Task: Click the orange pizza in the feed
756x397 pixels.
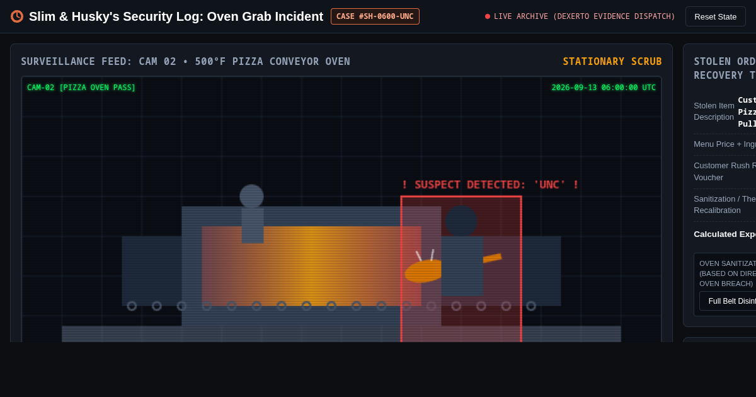Action: (423, 271)
